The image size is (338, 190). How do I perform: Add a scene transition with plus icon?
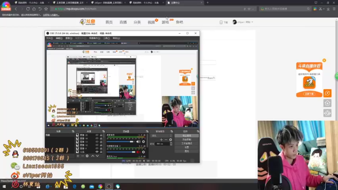coord(161,140)
